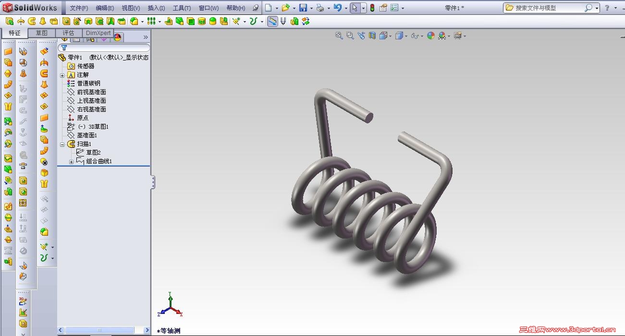
Task: Click the Zoom to Fit magnifier icon
Action: 339,36
